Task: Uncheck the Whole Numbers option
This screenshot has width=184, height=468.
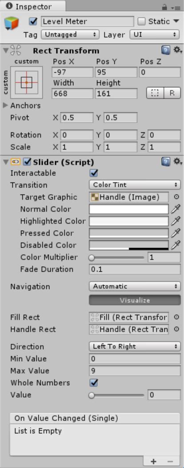Action: [94, 383]
